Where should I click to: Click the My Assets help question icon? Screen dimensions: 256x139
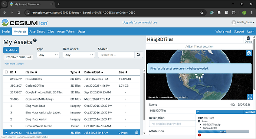[x=35, y=40]
